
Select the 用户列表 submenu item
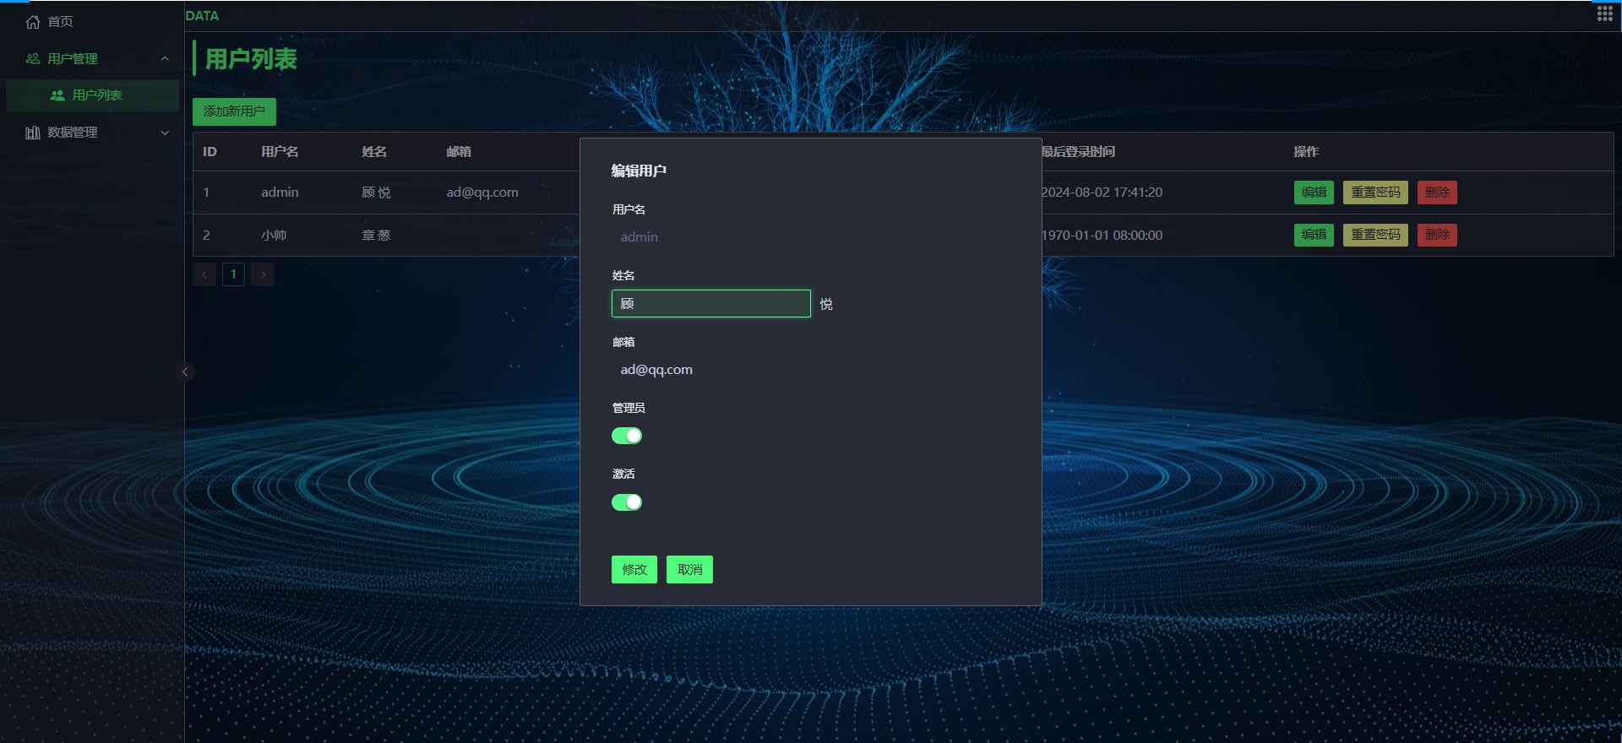click(x=96, y=95)
